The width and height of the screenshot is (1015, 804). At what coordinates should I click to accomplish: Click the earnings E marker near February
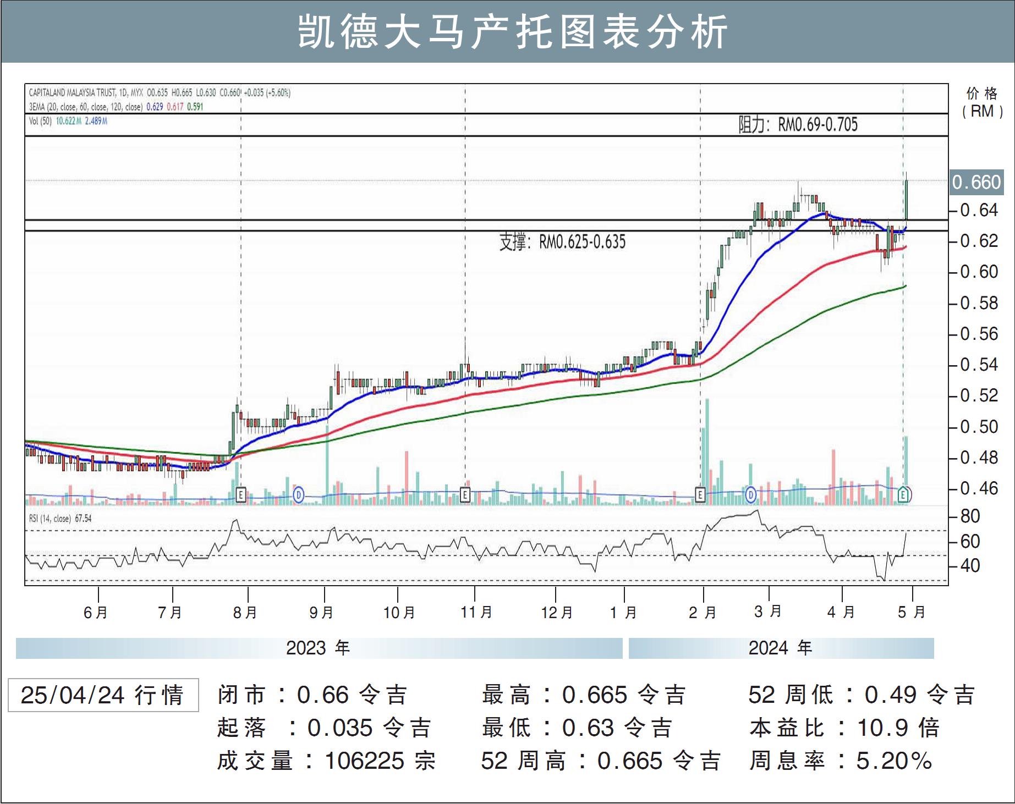[700, 495]
